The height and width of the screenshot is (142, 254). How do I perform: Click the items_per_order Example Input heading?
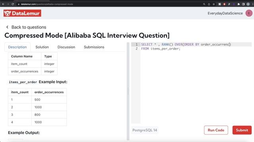(x=38, y=82)
